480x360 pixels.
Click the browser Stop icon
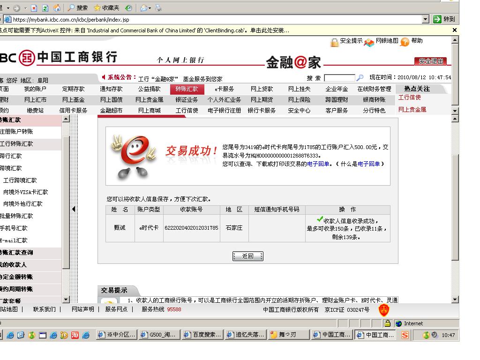(34, 8)
